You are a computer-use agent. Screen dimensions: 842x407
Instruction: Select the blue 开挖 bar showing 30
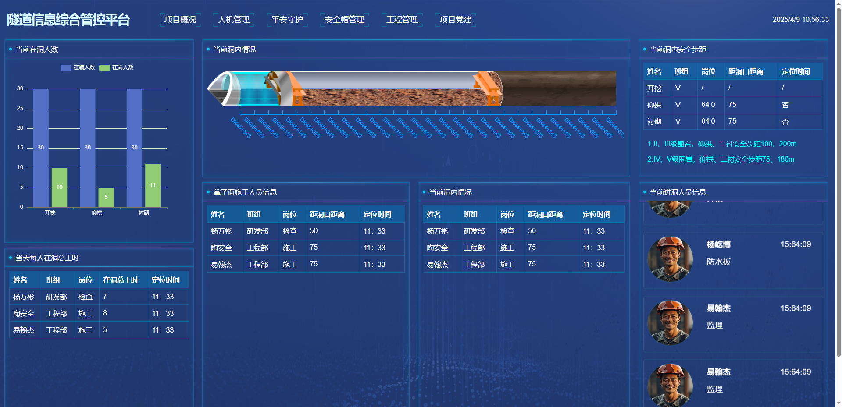click(41, 148)
